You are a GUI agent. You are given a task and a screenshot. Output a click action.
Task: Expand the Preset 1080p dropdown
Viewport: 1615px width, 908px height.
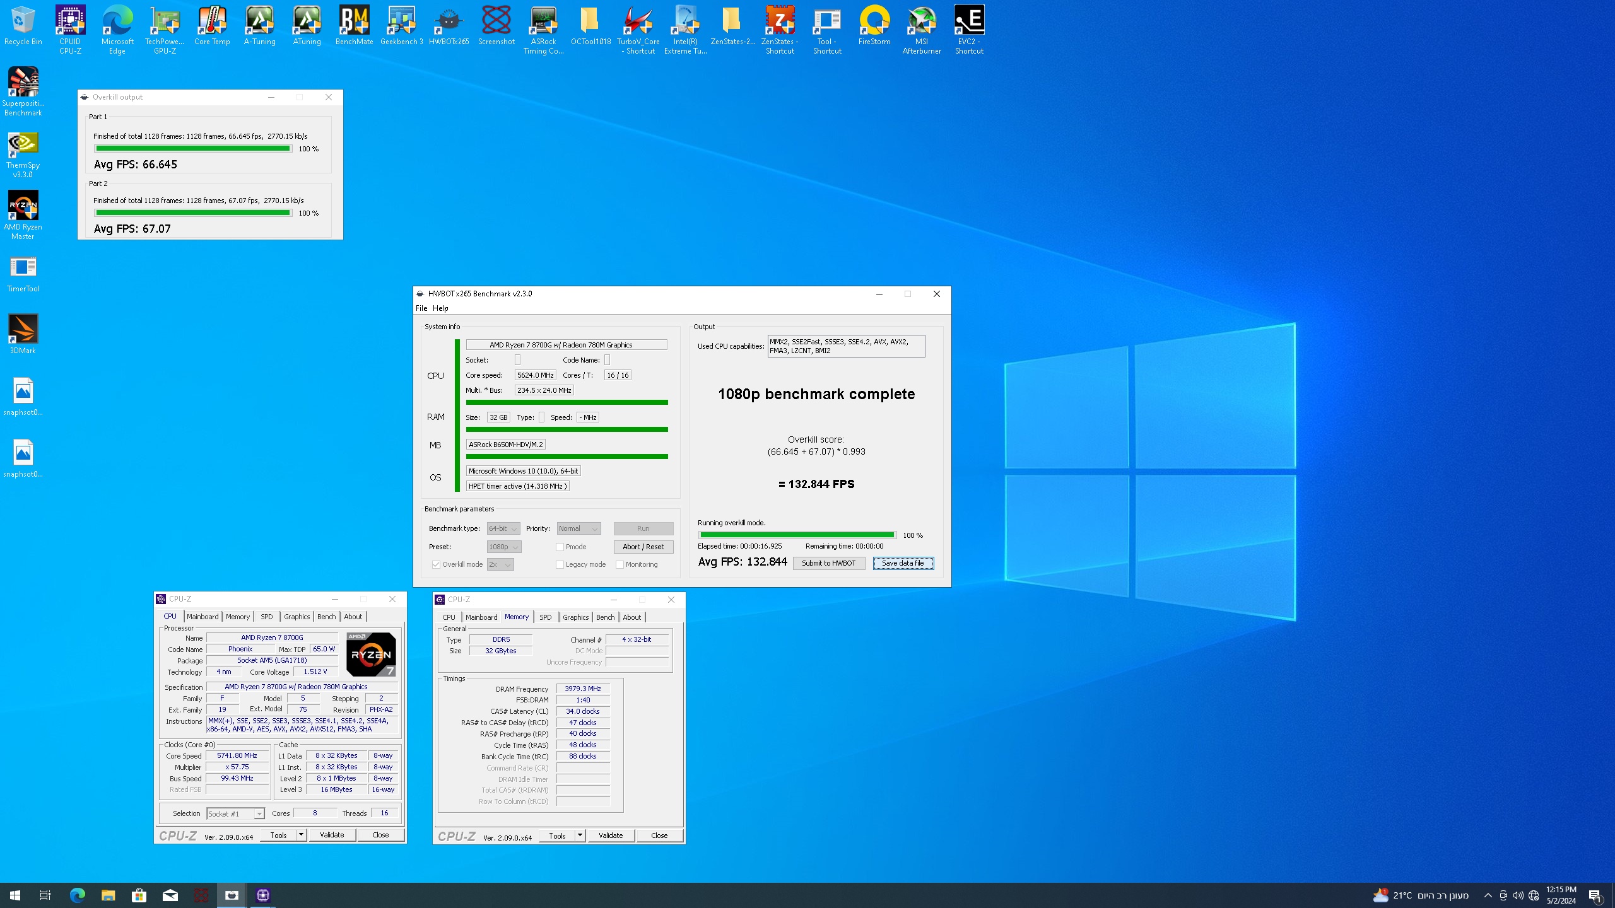pyautogui.click(x=504, y=547)
